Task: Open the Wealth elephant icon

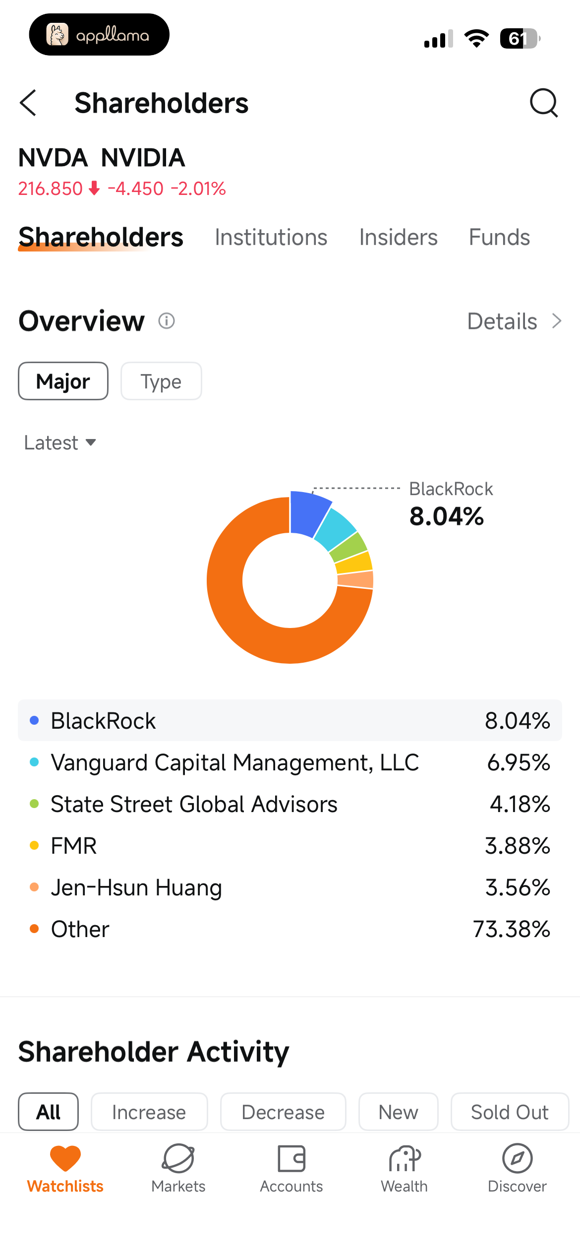Action: pyautogui.click(x=405, y=1158)
